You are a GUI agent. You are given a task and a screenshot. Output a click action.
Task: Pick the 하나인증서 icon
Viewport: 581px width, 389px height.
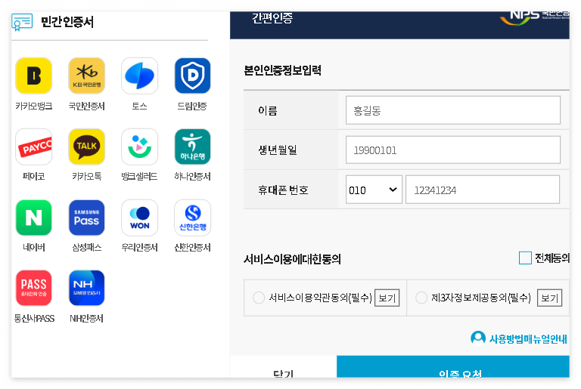pos(193,147)
